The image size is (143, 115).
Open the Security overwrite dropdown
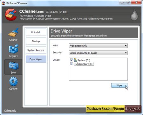[98, 53]
